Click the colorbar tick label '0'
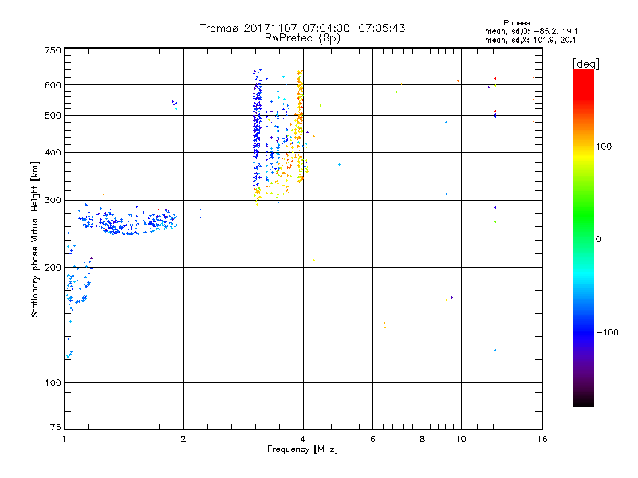 click(597, 240)
